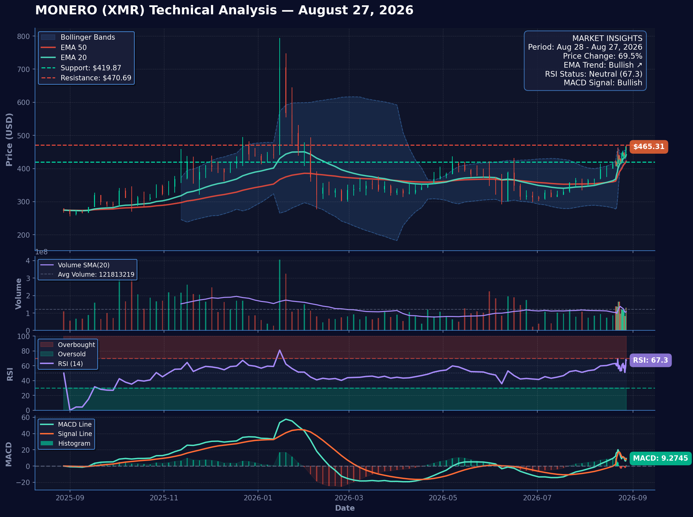Select the 400 price axis tick label

(24, 169)
